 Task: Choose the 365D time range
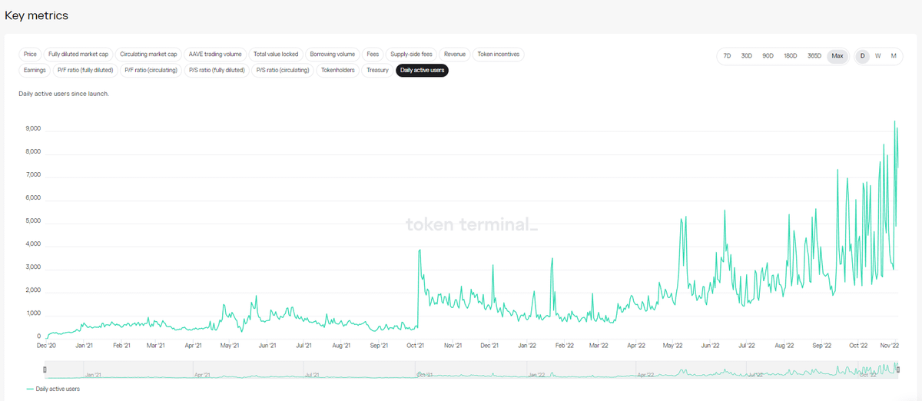(x=814, y=56)
